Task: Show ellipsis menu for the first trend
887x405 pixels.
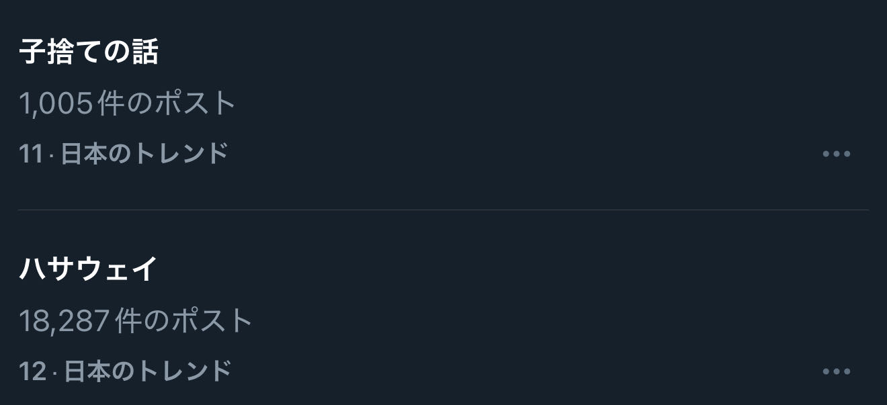Action: [837, 154]
